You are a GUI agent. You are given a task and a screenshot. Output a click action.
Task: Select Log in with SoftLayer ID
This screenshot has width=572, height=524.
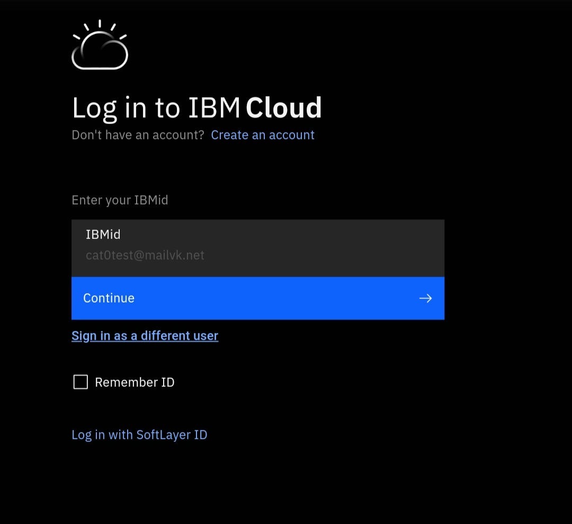[x=139, y=435]
